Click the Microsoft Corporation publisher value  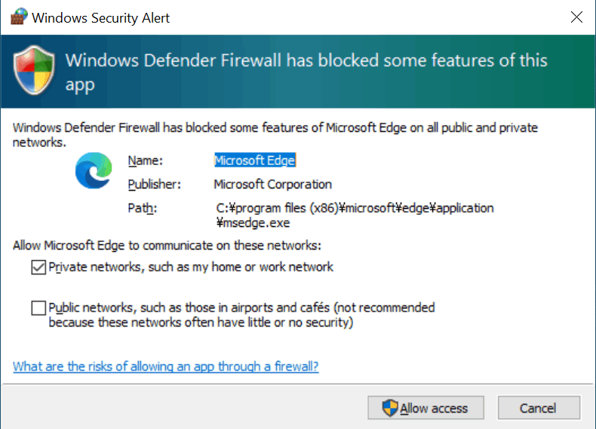pos(273,184)
